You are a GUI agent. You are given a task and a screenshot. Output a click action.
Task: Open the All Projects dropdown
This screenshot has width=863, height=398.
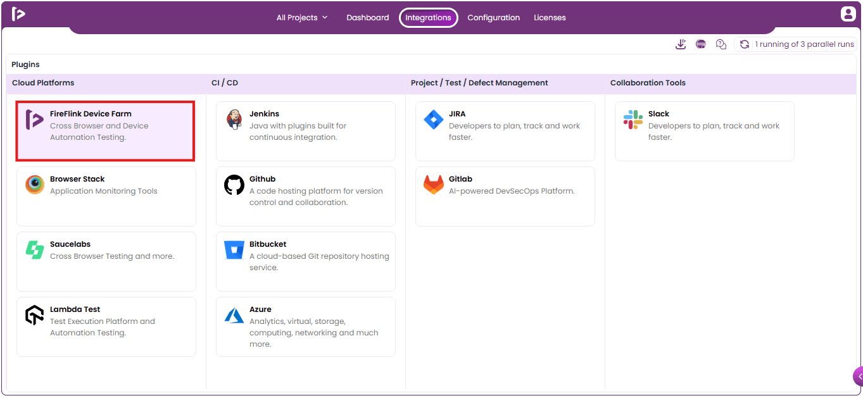(302, 18)
